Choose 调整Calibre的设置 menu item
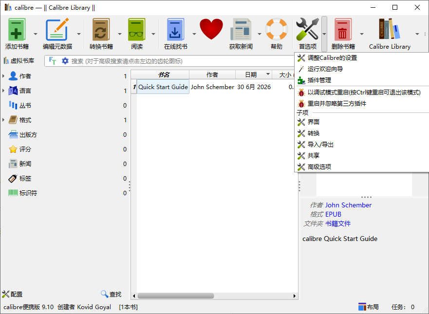Screen dimensions: 429x314 tap(362, 58)
